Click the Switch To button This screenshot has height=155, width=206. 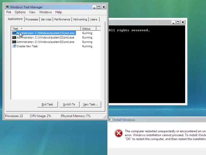[x=69, y=104]
